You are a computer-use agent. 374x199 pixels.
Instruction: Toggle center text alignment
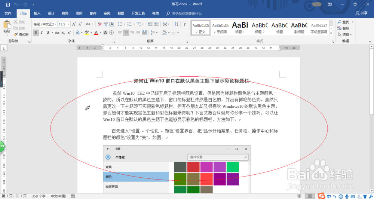coord(126,33)
